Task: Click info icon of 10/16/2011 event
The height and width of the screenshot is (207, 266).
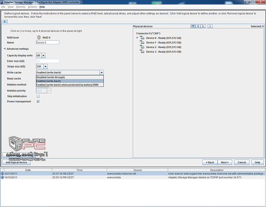Action: 2,177
